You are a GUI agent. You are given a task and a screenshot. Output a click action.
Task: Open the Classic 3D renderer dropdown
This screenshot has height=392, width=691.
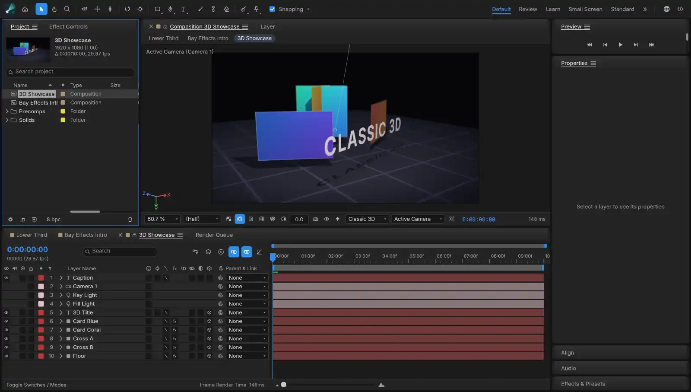point(367,219)
